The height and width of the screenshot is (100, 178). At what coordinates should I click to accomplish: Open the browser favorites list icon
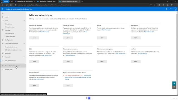click(x=164, y=5)
